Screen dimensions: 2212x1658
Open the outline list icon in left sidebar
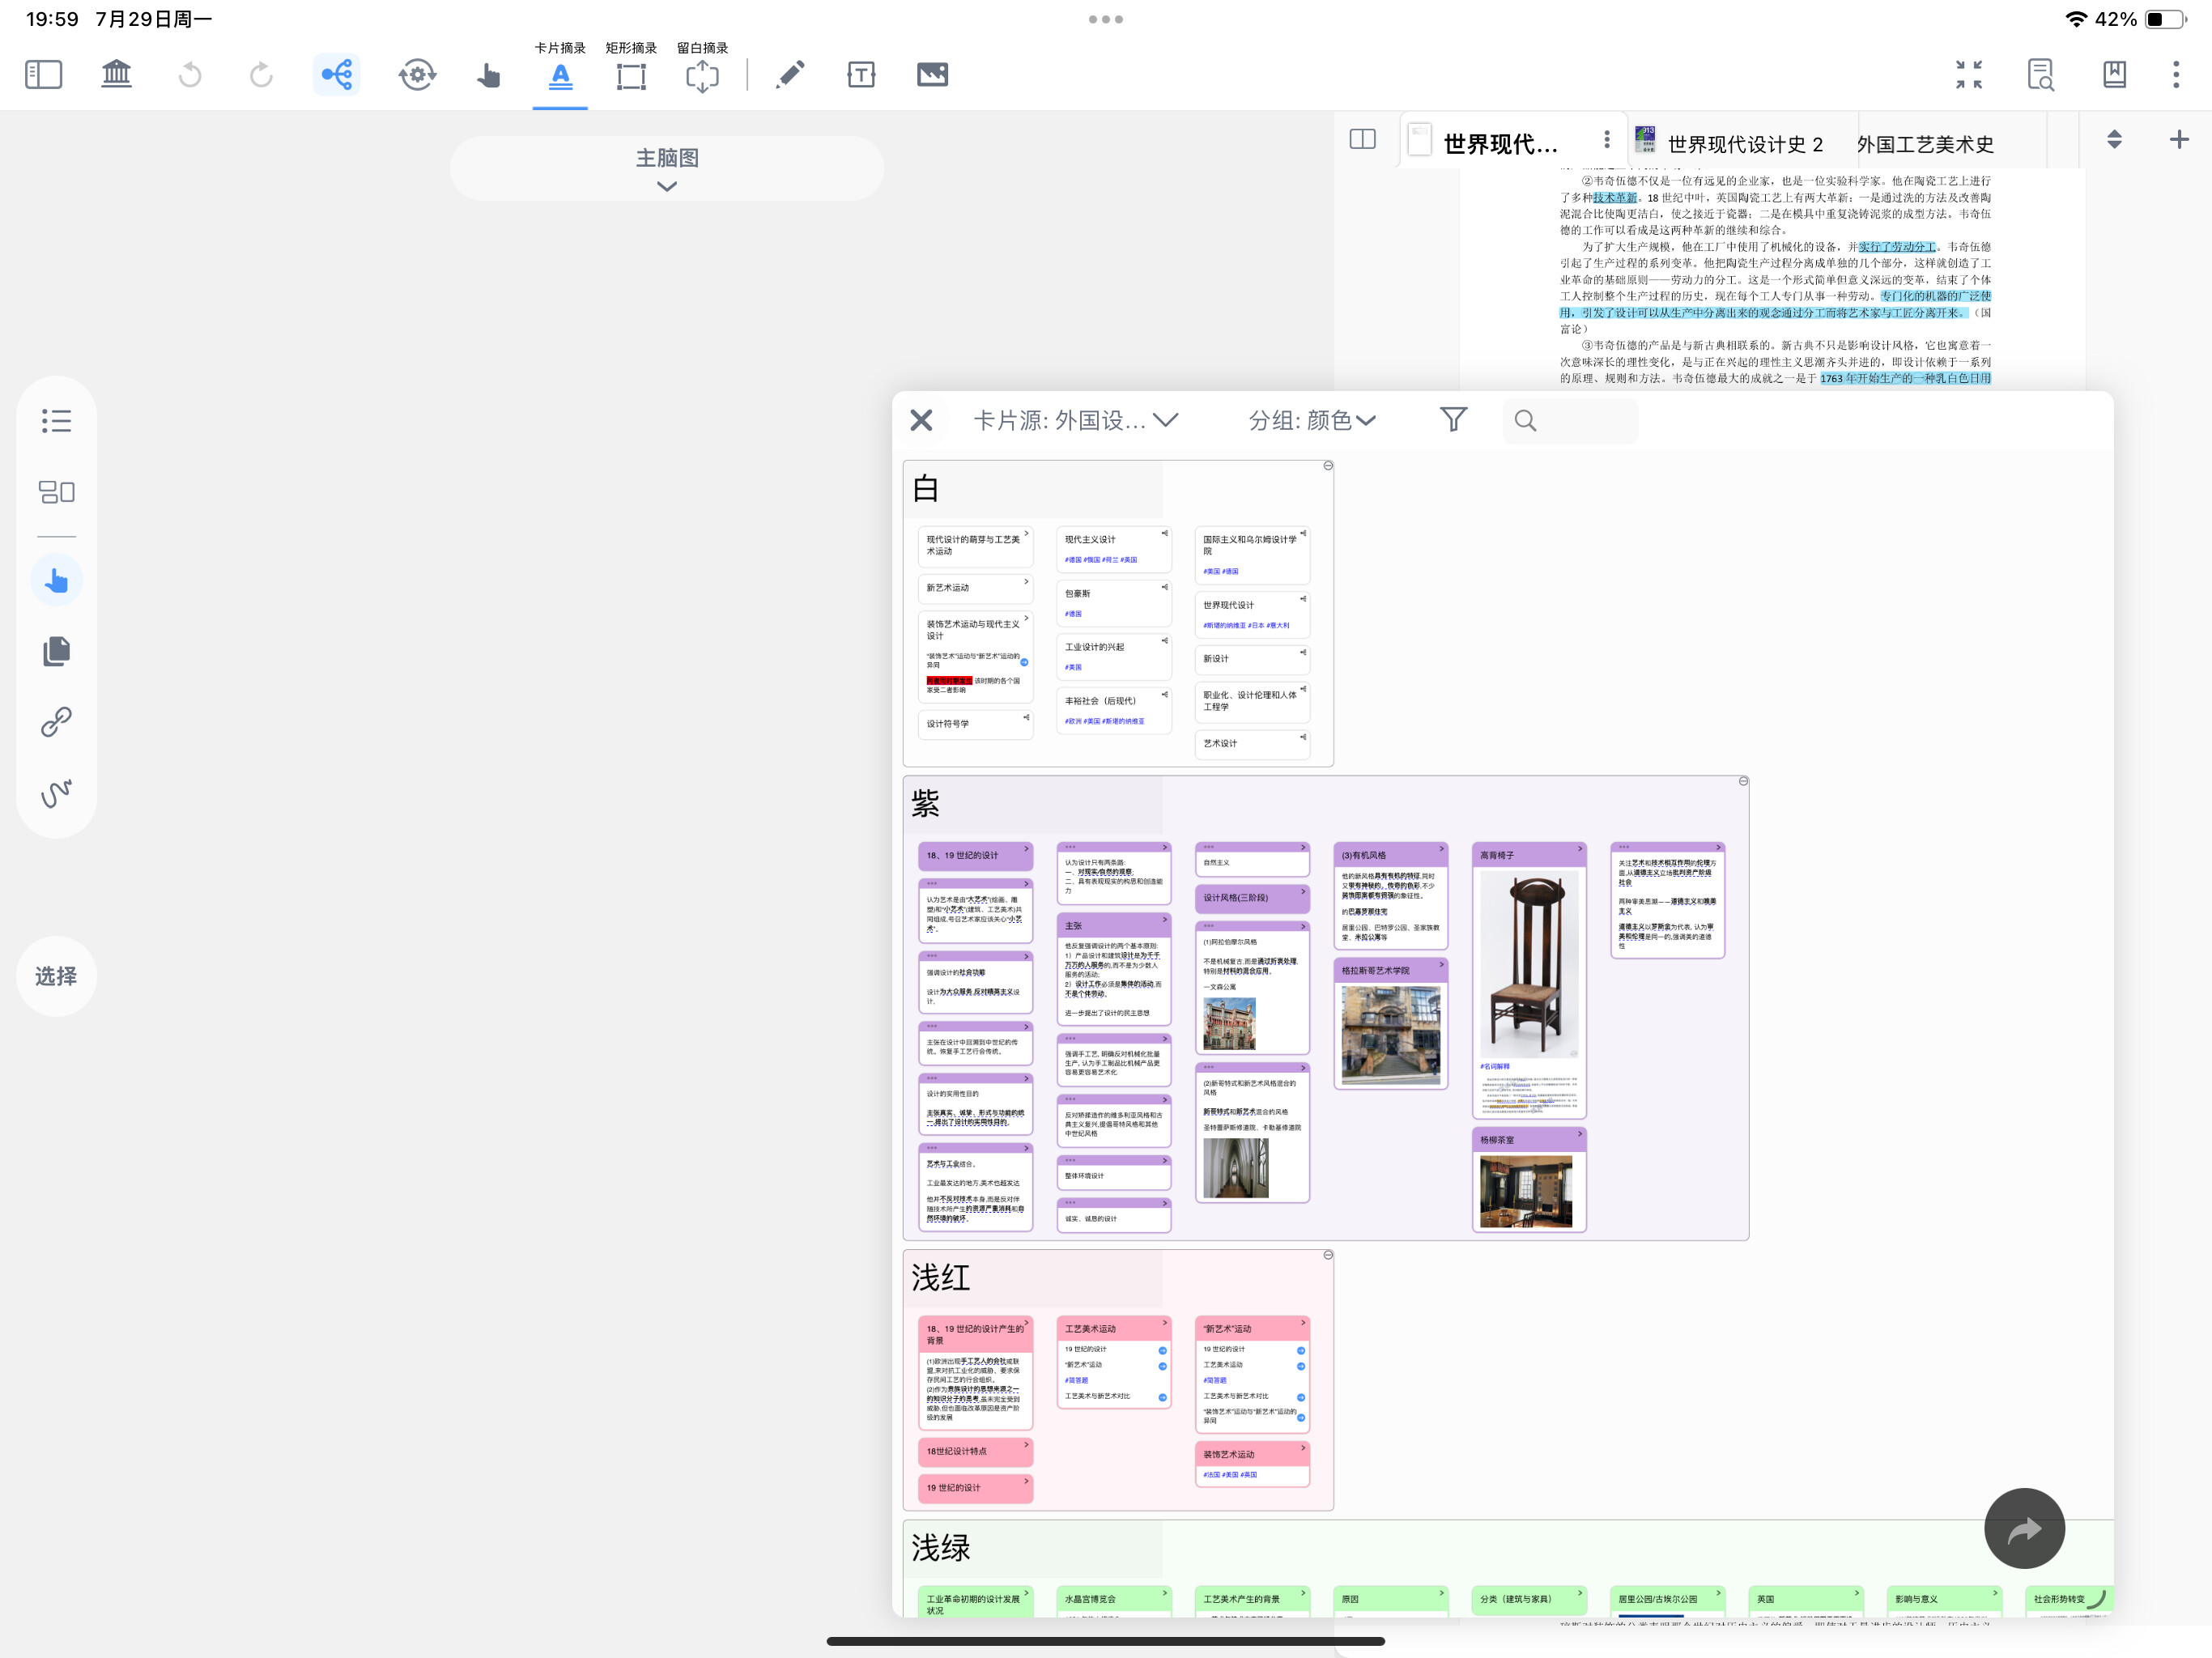tap(57, 421)
